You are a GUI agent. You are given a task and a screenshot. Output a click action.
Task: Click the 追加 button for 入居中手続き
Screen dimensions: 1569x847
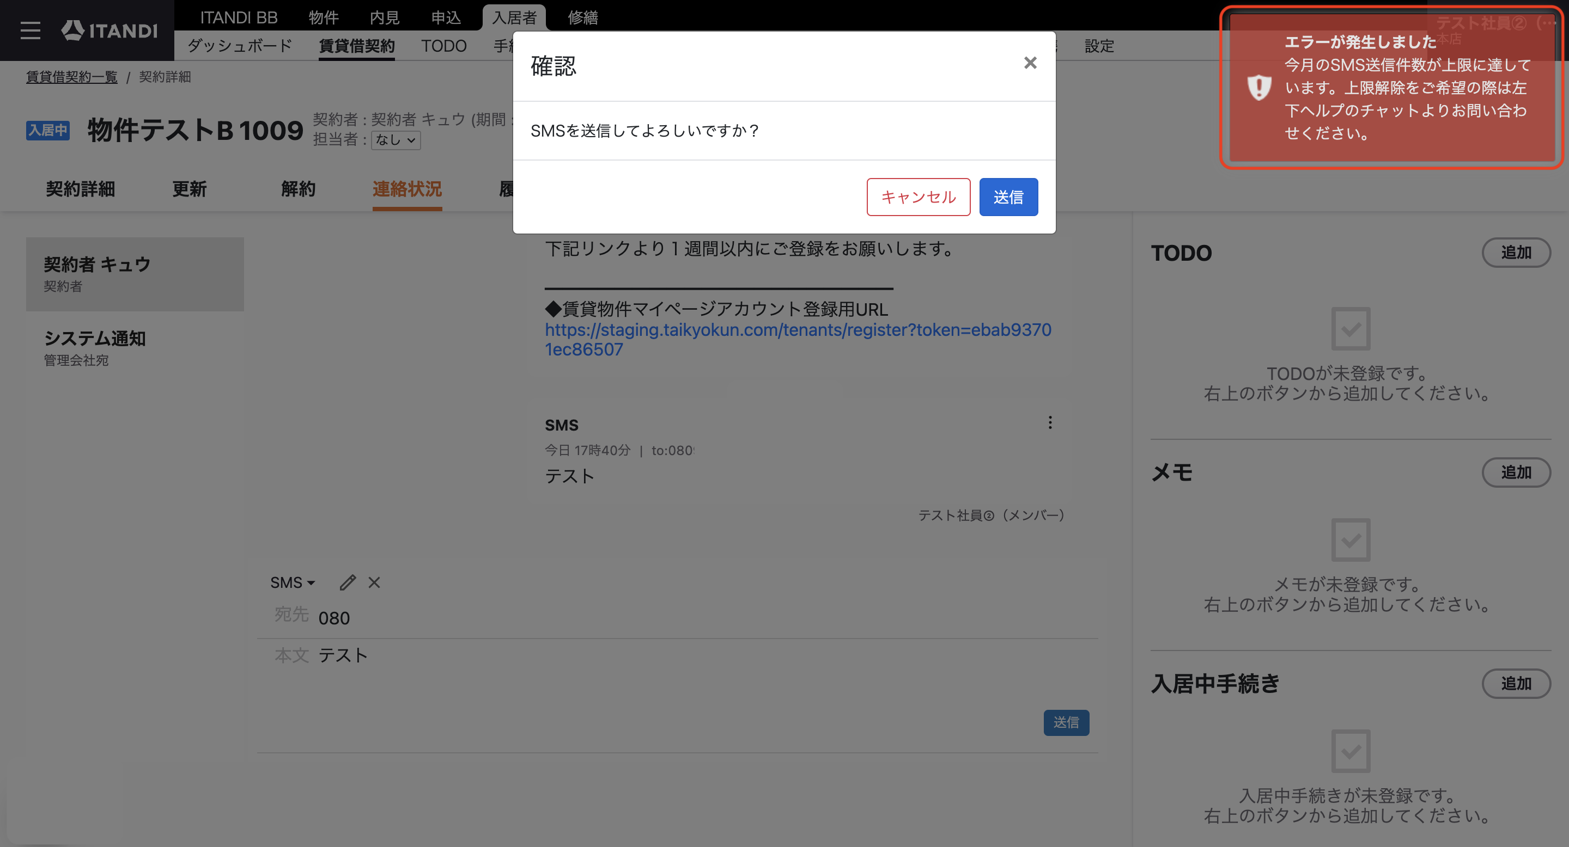pos(1516,684)
